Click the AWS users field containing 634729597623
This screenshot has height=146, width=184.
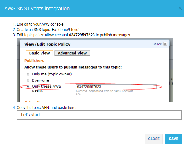click(x=116, y=87)
